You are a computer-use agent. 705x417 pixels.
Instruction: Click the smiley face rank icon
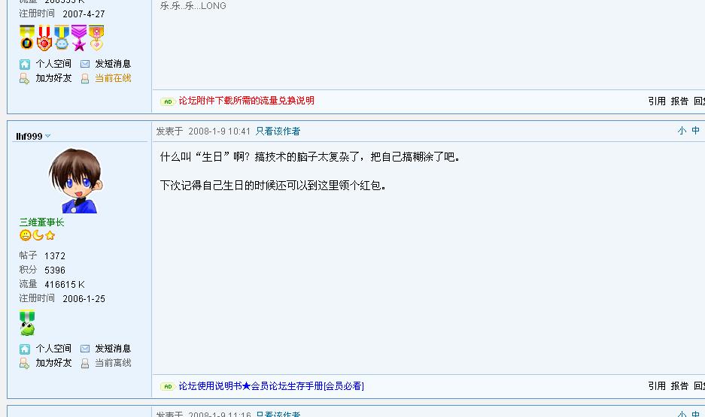click(x=25, y=235)
